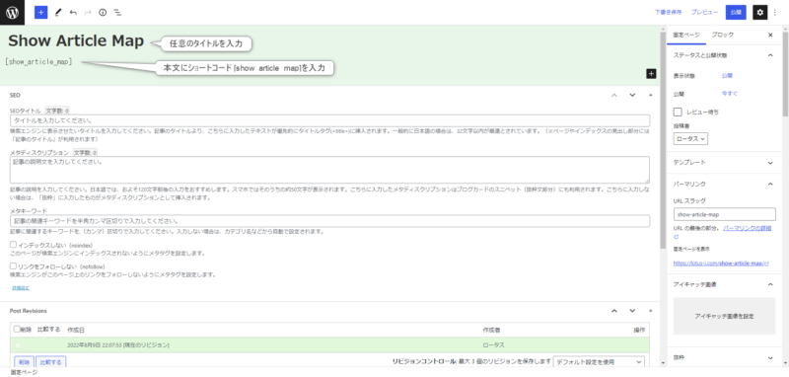This screenshot has height=377, width=789.
Task: Click the メタキーワード input field
Action: pyautogui.click(x=329, y=221)
